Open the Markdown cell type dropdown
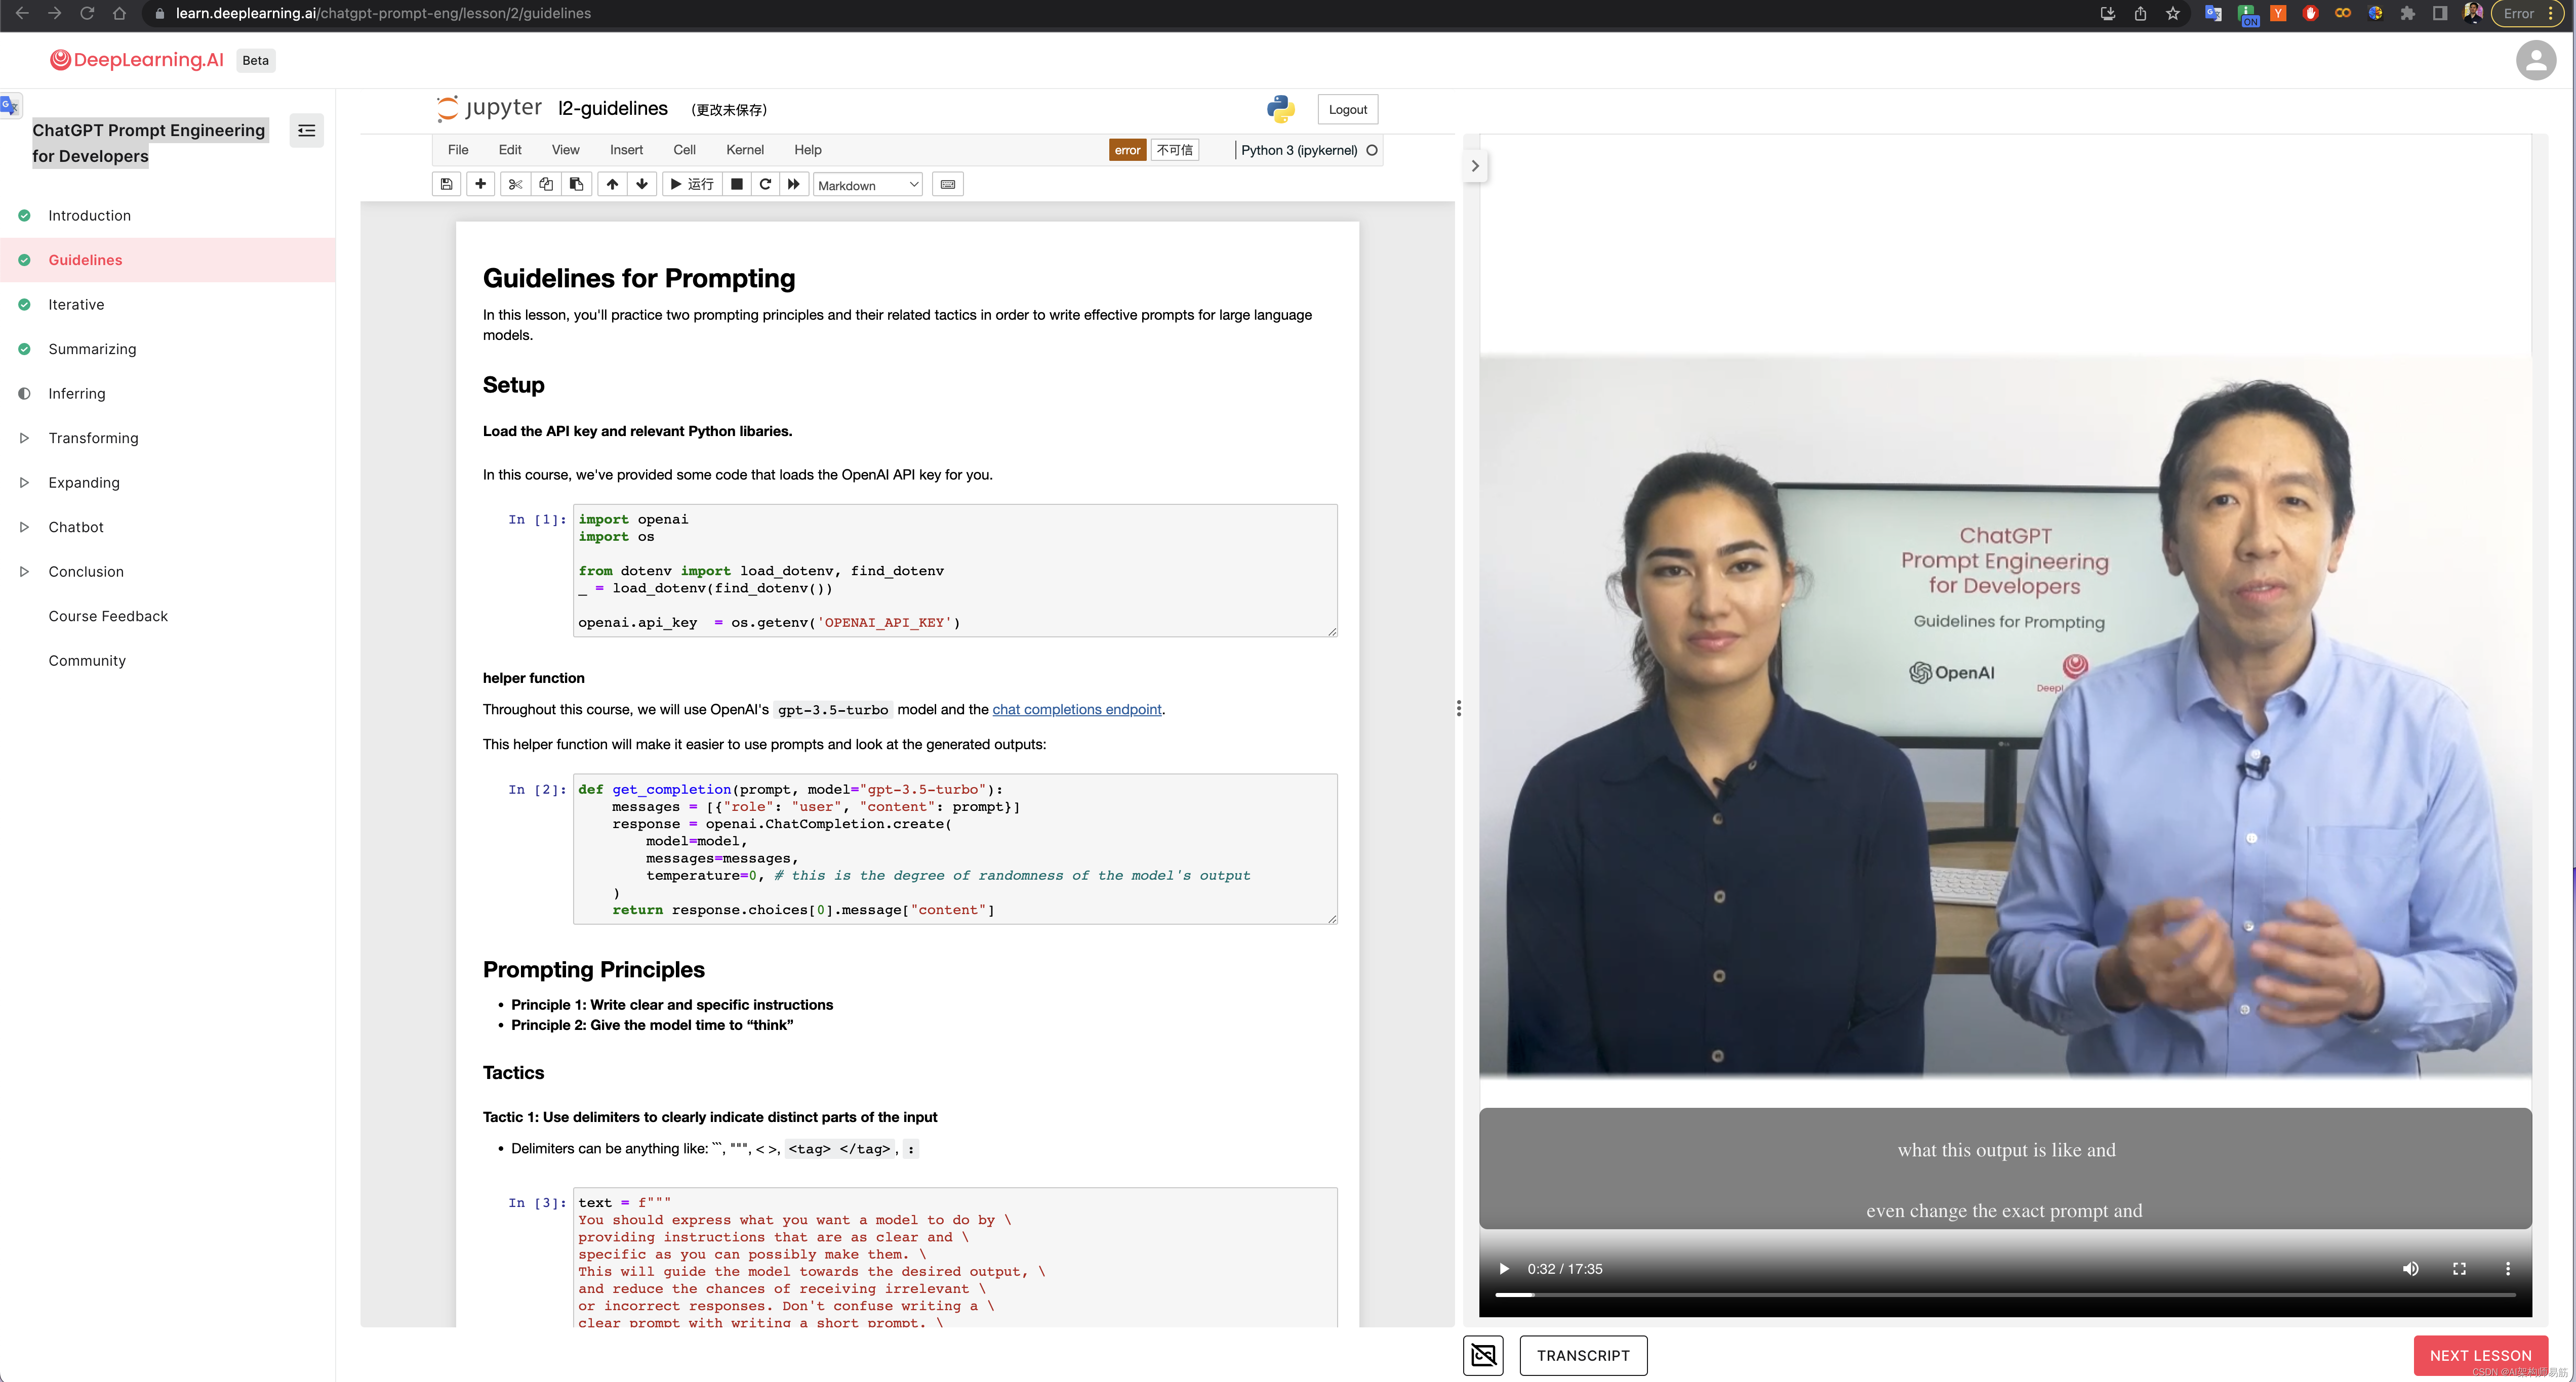The image size is (2576, 1382). pyautogui.click(x=867, y=185)
